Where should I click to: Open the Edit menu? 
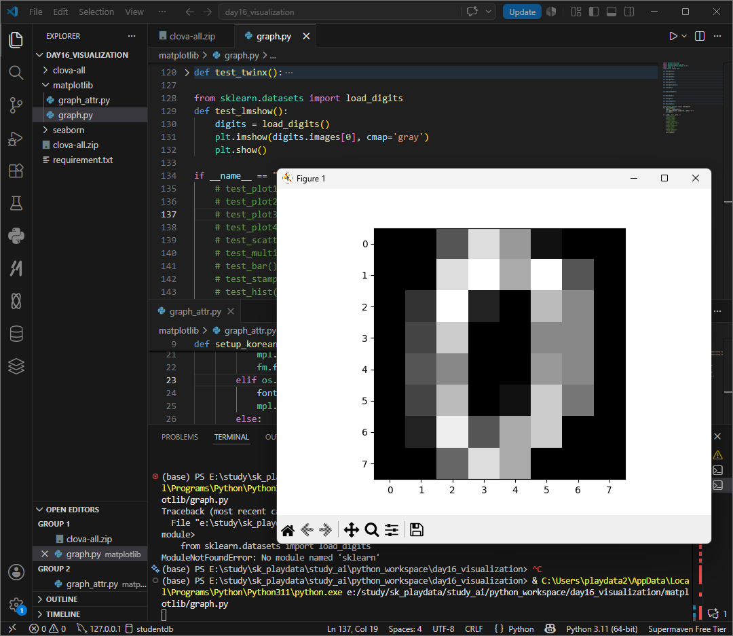pyautogui.click(x=60, y=12)
